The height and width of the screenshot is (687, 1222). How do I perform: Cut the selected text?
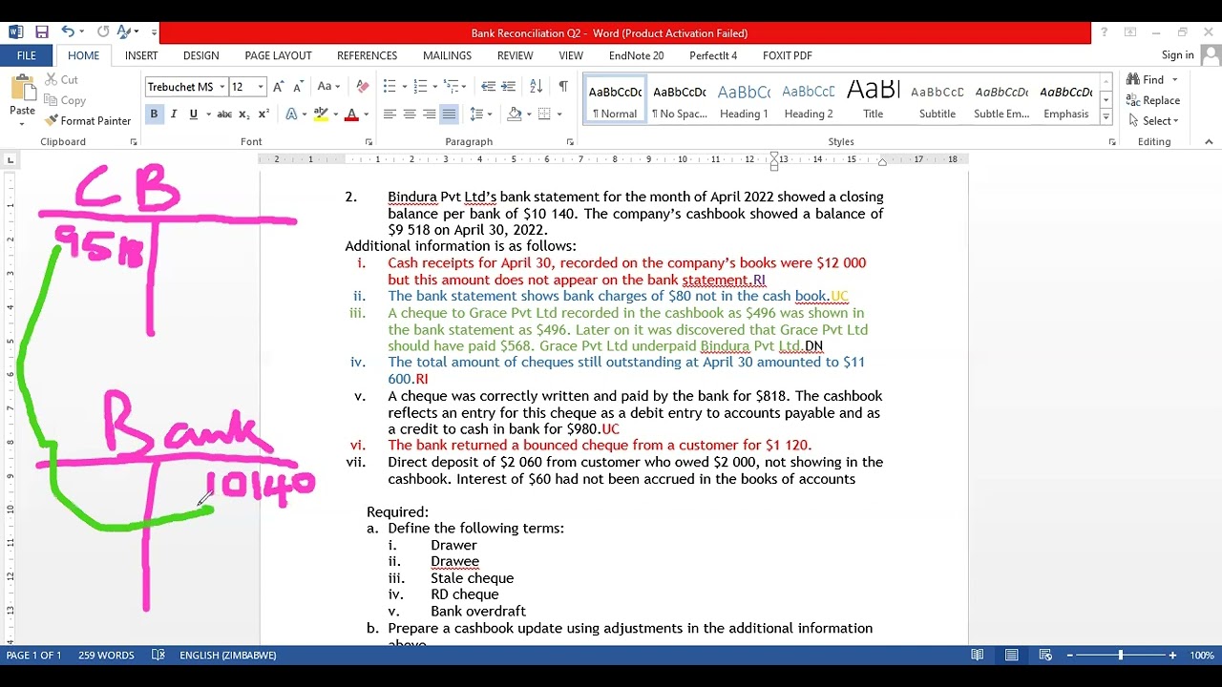pyautogui.click(x=60, y=80)
